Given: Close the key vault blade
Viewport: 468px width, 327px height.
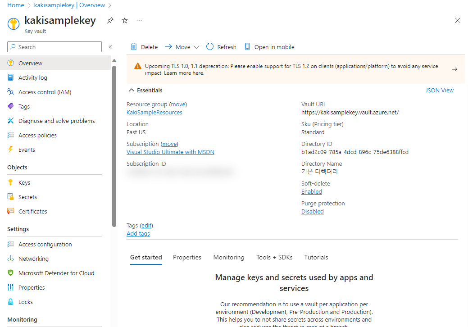Looking at the screenshot, I should [x=457, y=20].
